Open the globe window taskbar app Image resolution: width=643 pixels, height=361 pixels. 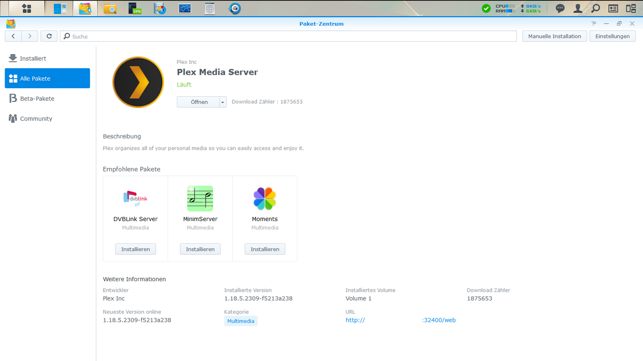coord(209,8)
